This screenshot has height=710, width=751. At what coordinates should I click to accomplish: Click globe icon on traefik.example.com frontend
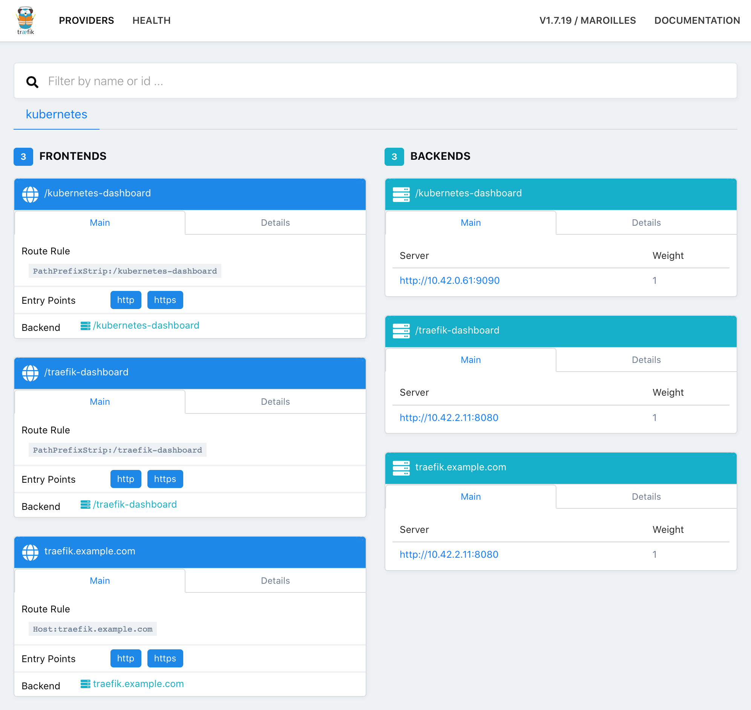point(30,552)
